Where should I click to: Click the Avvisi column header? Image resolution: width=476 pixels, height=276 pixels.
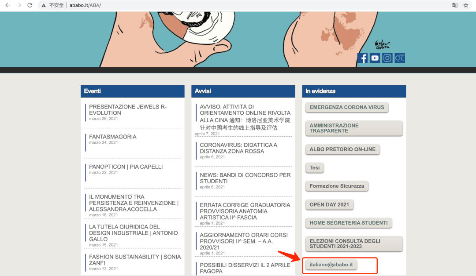243,91
